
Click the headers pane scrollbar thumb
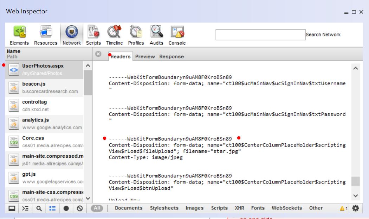click(x=356, y=182)
